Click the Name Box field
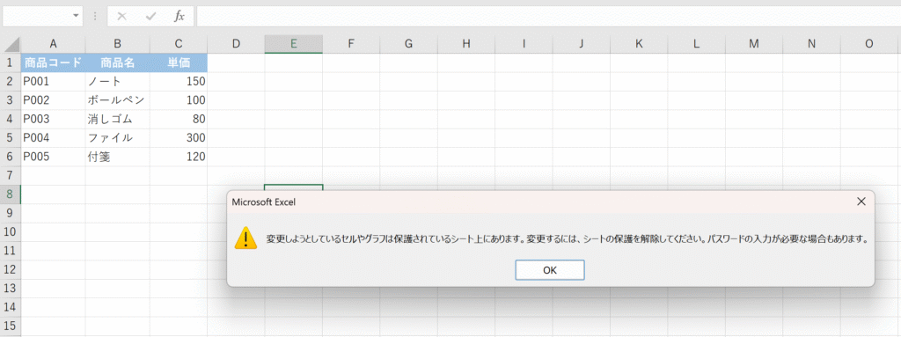The image size is (901, 337). coord(37,16)
